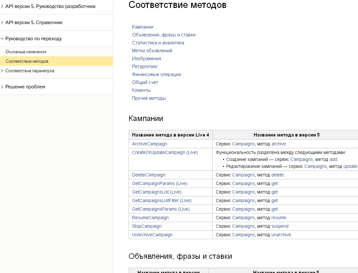The image size is (358, 273).
Task: Open 'Основные изменения' sidebar page
Action: click(26, 52)
